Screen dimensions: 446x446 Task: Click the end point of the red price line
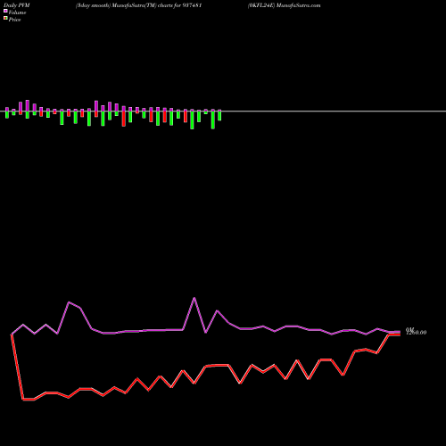(x=400, y=334)
